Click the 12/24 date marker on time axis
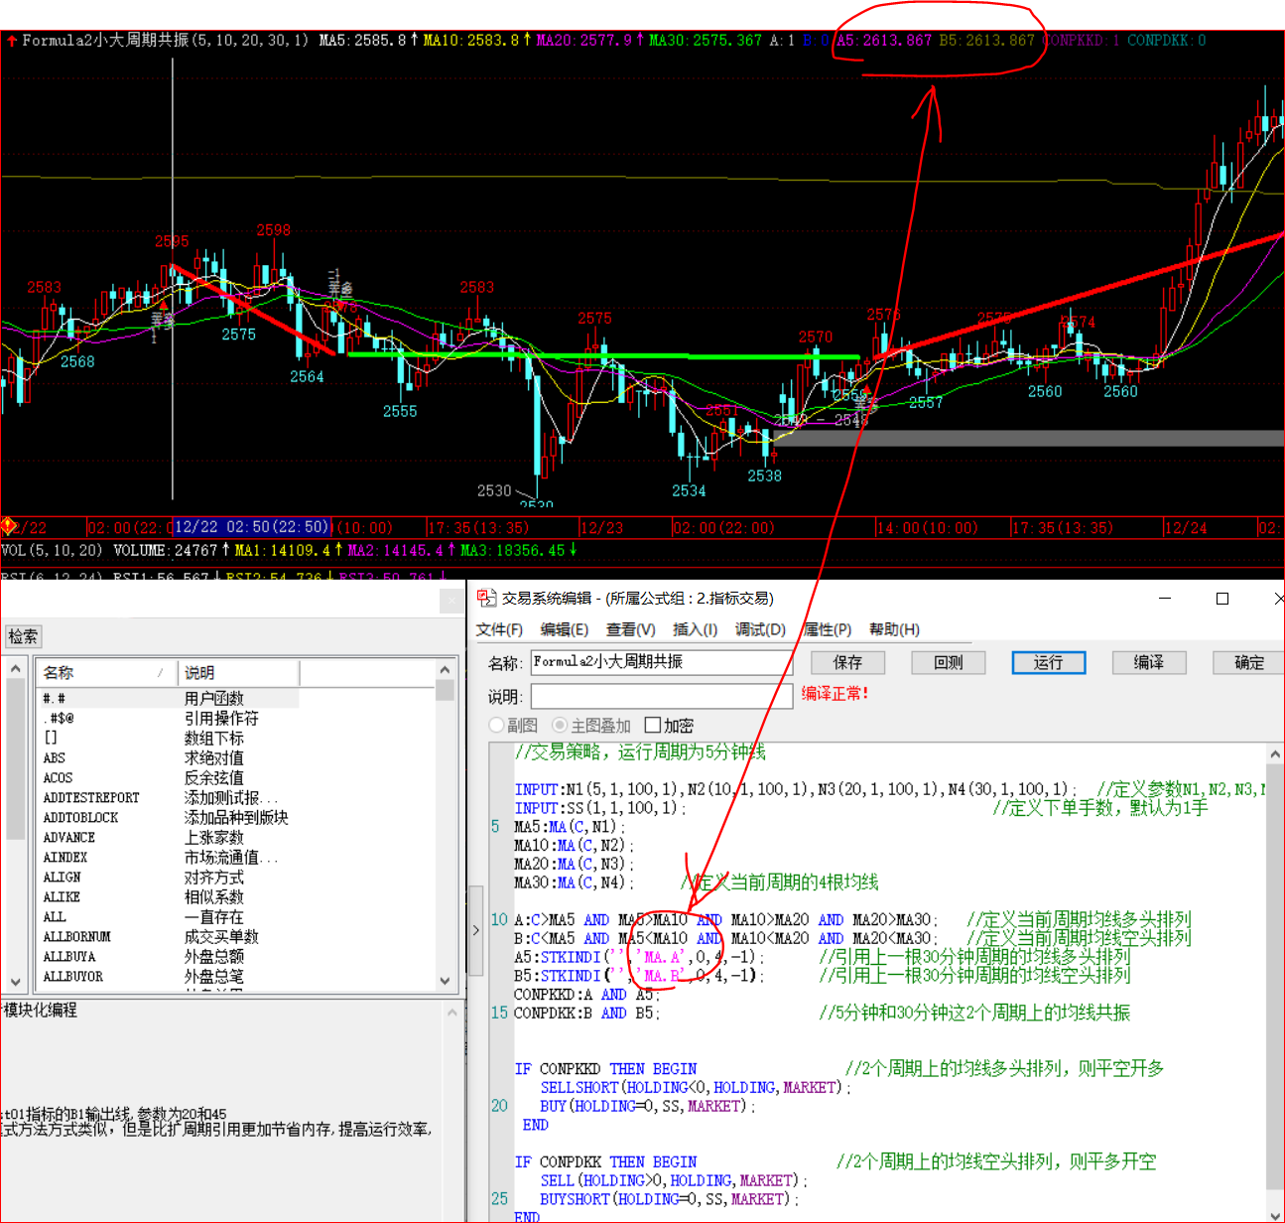This screenshot has width=1285, height=1223. click(1185, 528)
